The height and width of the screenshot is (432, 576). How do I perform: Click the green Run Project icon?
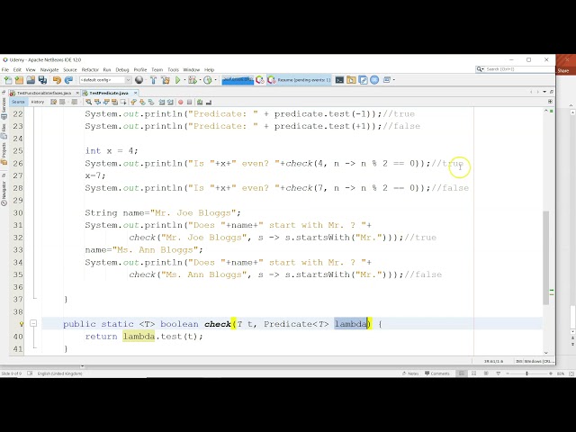click(178, 80)
